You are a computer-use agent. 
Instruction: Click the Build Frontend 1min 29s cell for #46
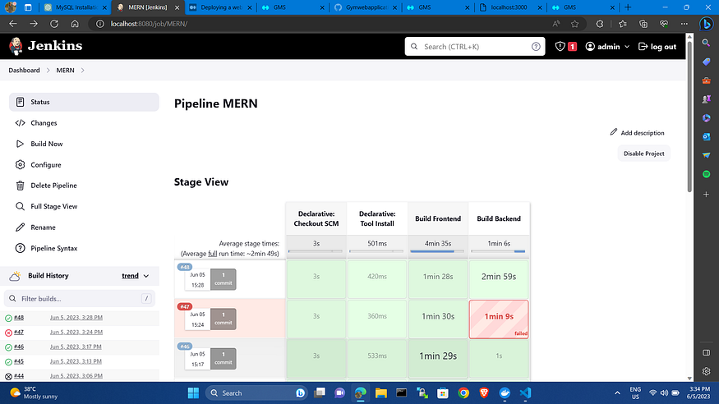point(438,359)
